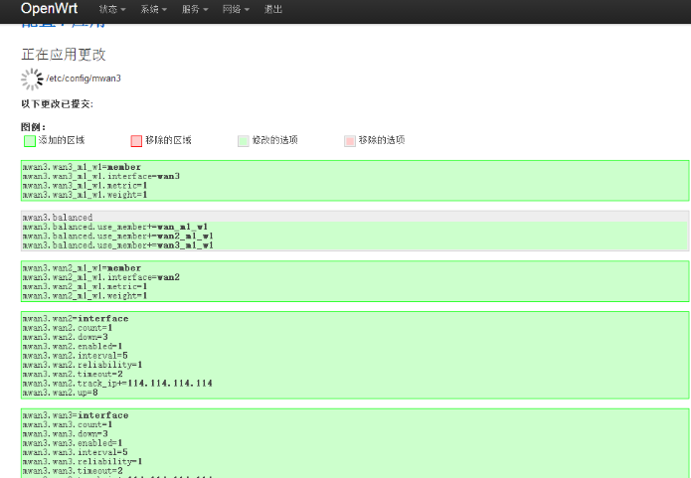
Task: Click the 以下更改已提交 label
Action: click(x=57, y=104)
